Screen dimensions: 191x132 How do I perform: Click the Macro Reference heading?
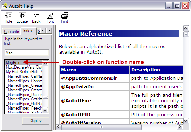[119, 34]
